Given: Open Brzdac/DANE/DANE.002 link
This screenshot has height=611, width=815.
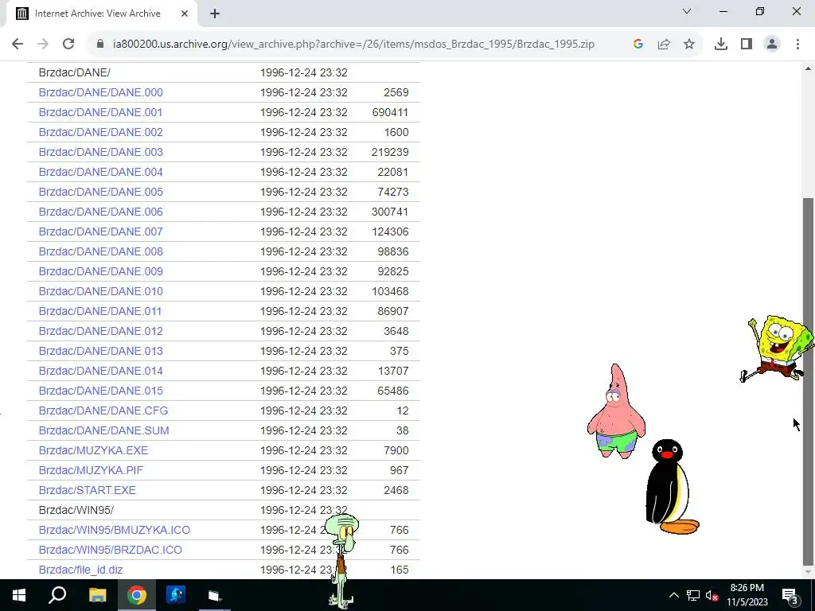Looking at the screenshot, I should click(101, 132).
